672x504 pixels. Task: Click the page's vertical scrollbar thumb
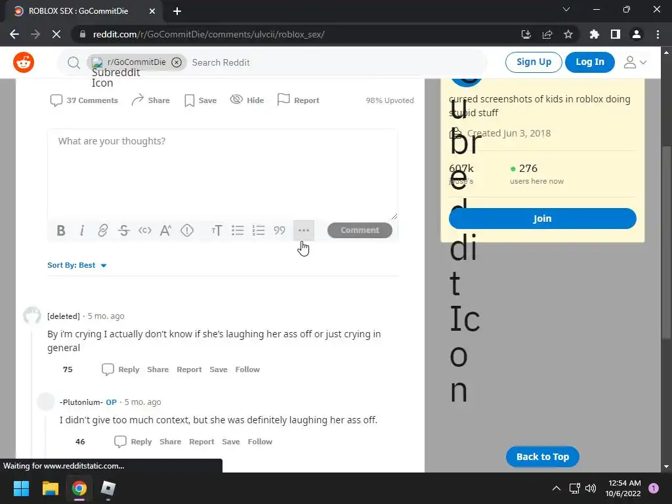click(x=666, y=242)
